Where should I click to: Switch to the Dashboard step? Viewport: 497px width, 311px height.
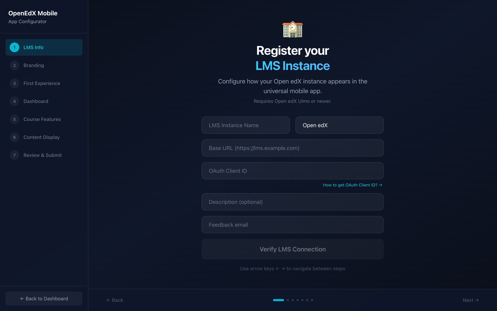pyautogui.click(x=44, y=101)
